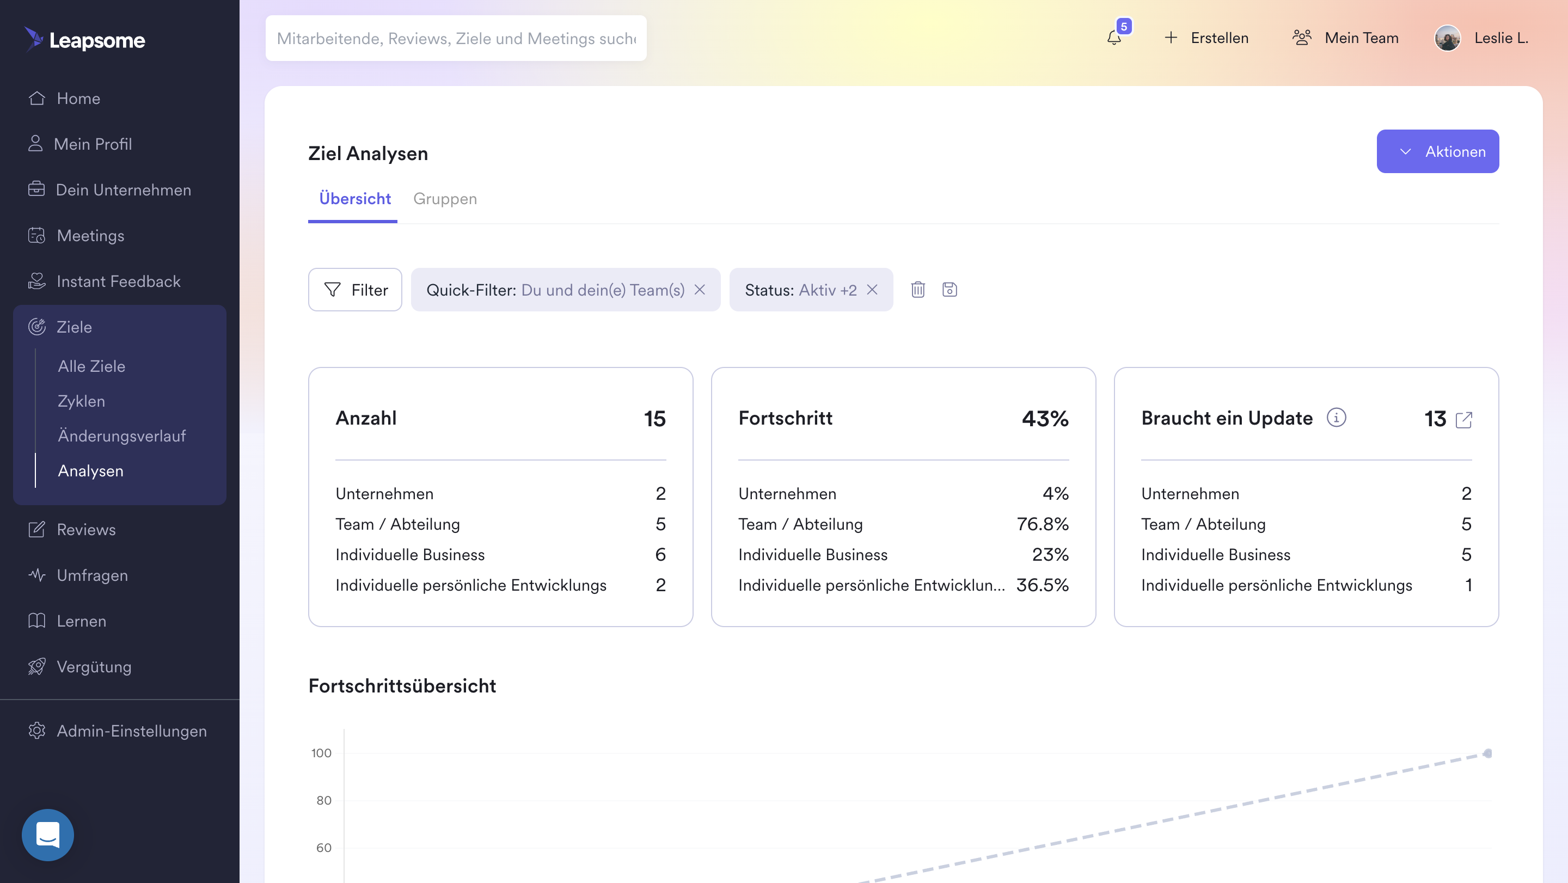Open Instant Feedback label
This screenshot has width=1568, height=883.
(x=118, y=280)
